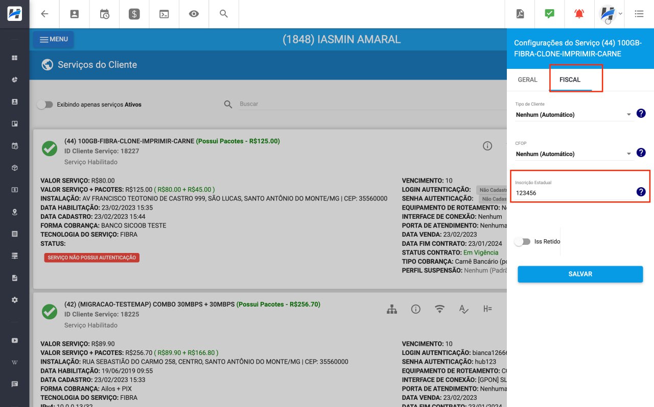Click the Possui Pacotes - R$125.00 label
The height and width of the screenshot is (407, 654).
238,141
